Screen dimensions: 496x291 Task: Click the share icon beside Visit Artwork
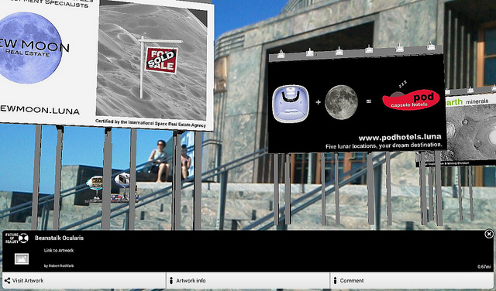(x=7, y=281)
